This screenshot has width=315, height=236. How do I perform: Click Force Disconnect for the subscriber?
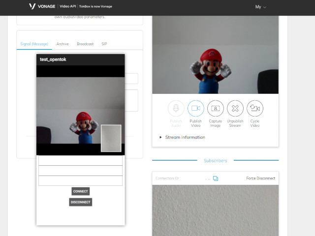point(260,178)
